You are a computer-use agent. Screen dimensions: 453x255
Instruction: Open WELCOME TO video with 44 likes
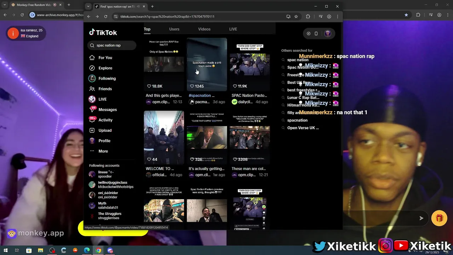164,137
